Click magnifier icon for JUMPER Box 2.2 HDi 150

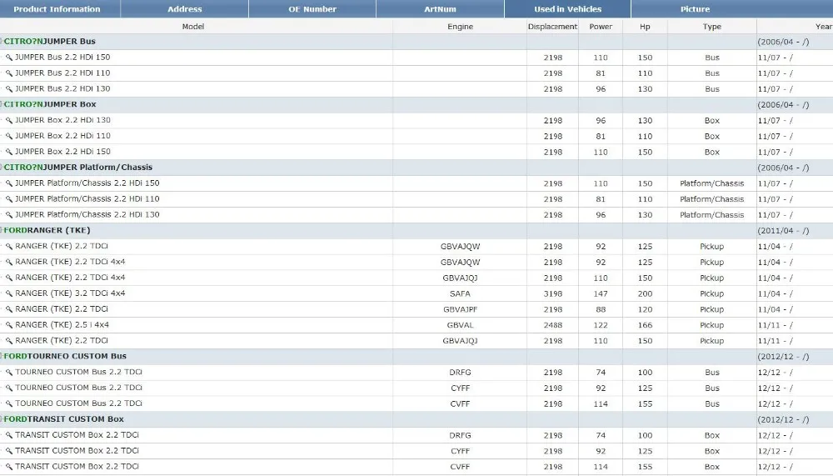click(9, 152)
